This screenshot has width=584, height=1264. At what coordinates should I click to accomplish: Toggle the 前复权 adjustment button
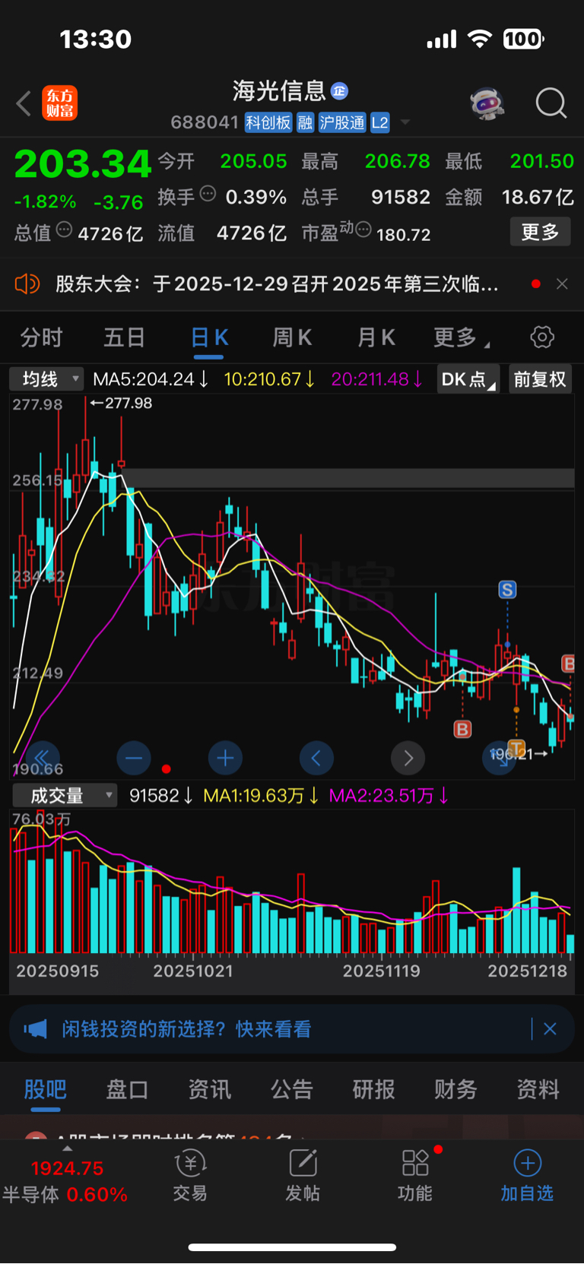540,379
